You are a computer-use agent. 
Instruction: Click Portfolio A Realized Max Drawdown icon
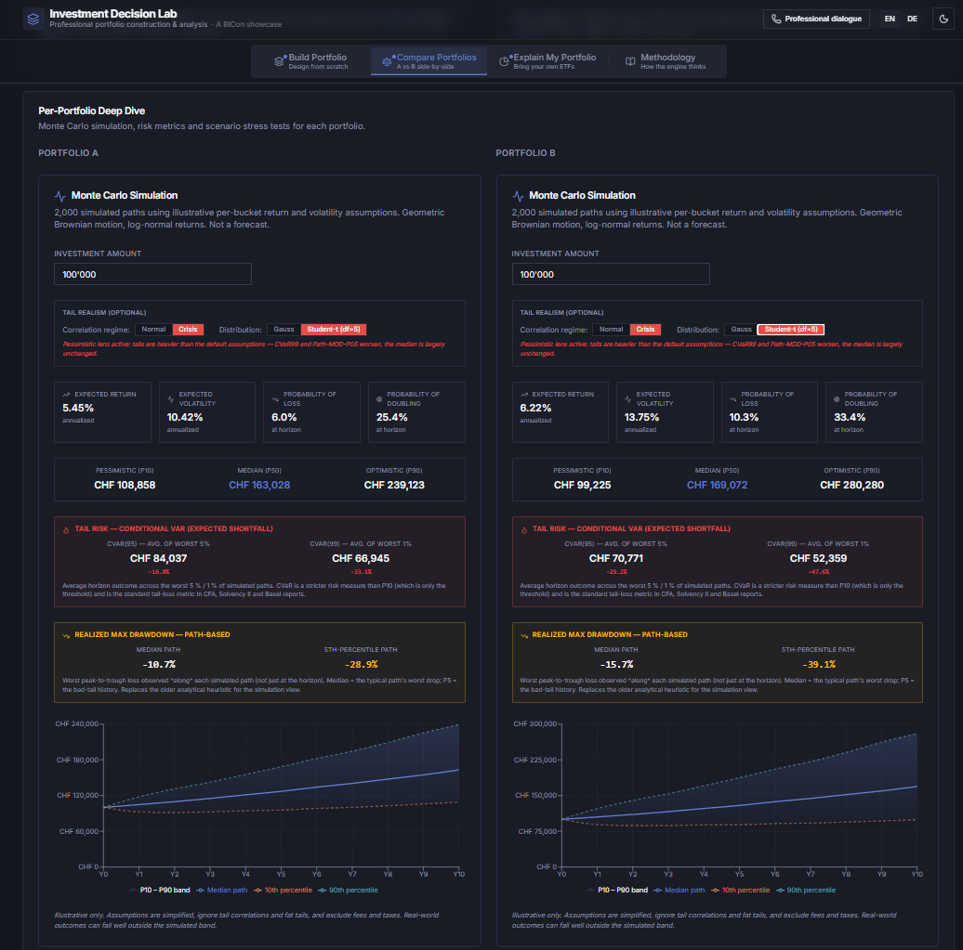pyautogui.click(x=66, y=635)
